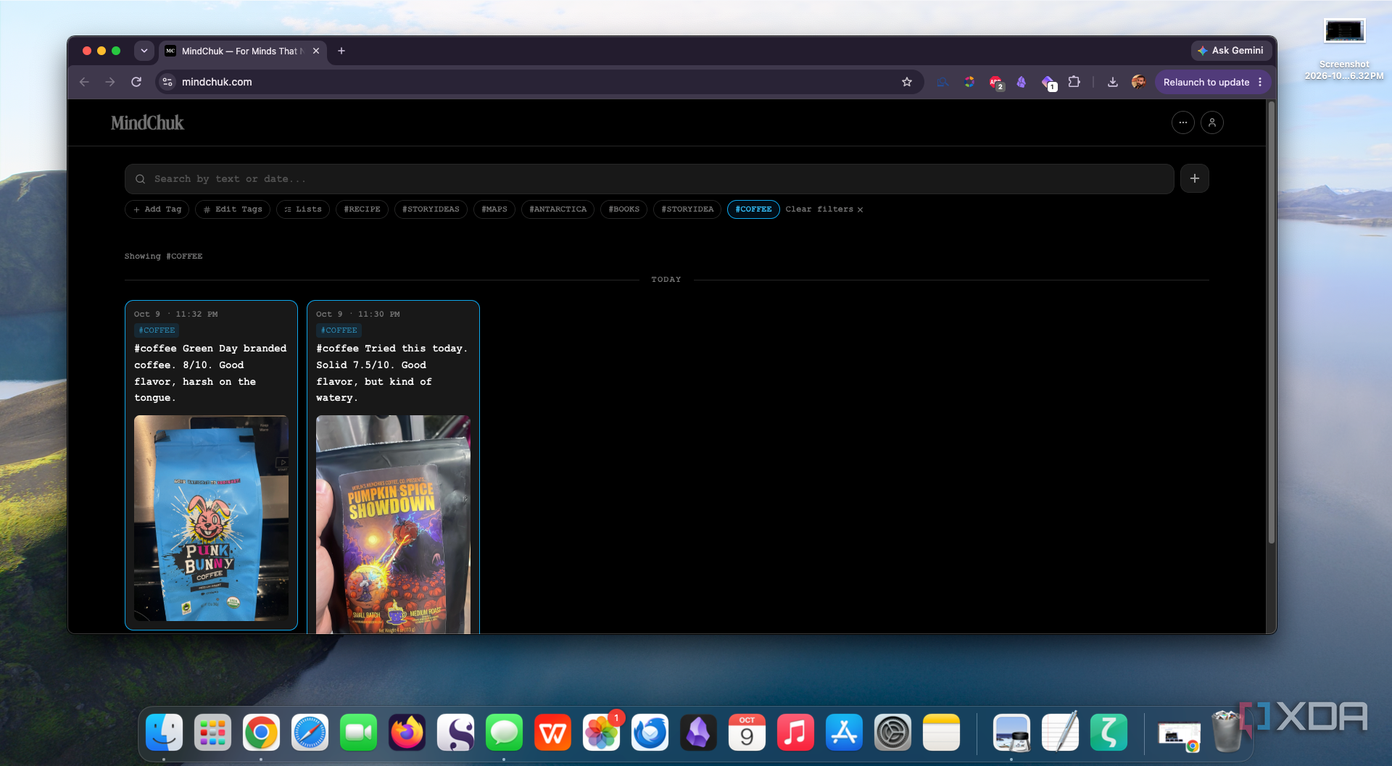Filter notes by #MAPS tag
The width and height of the screenshot is (1392, 766).
[x=494, y=209]
